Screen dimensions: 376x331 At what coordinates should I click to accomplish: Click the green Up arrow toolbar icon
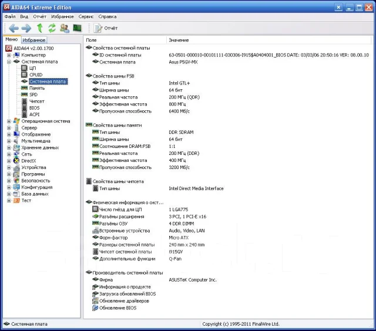[x=40, y=28]
